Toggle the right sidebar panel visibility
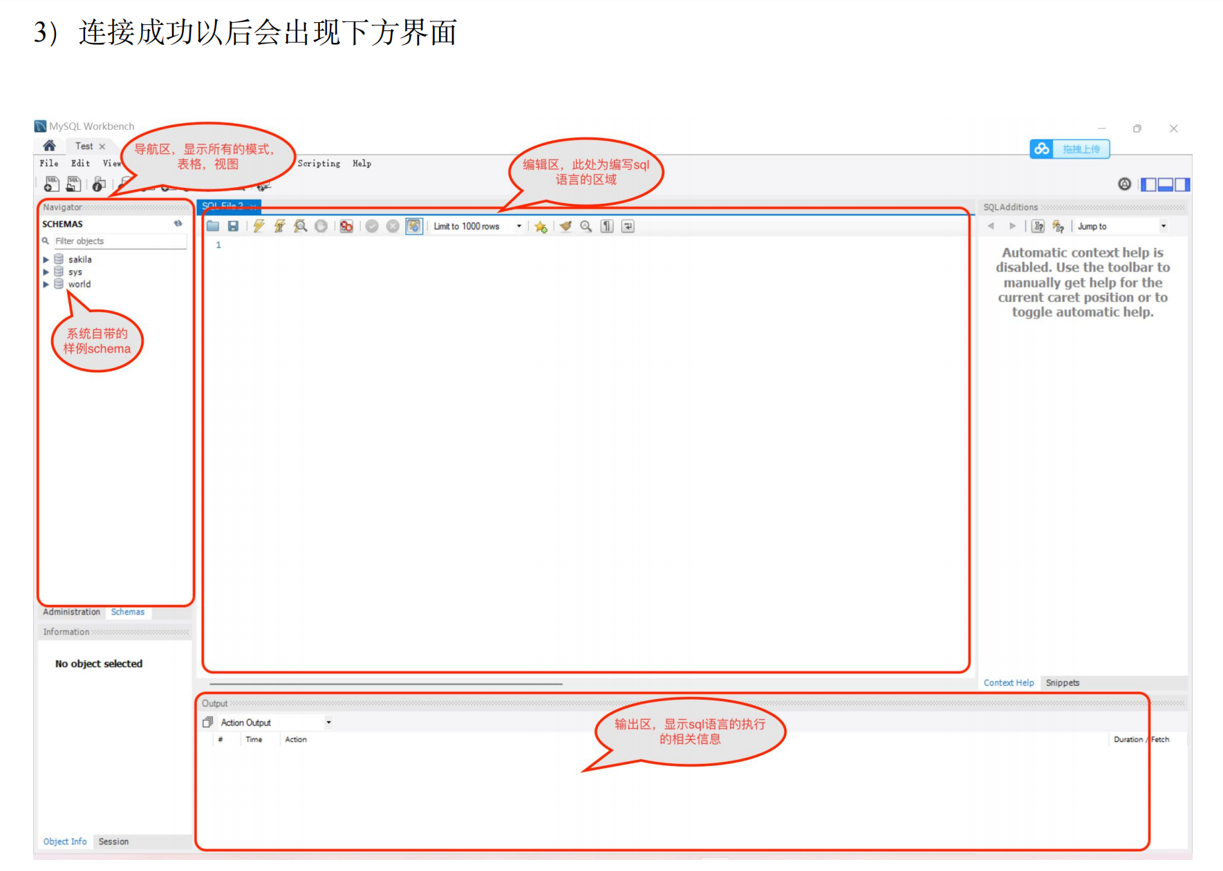Viewport: 1223px width, 871px height. click(1182, 184)
